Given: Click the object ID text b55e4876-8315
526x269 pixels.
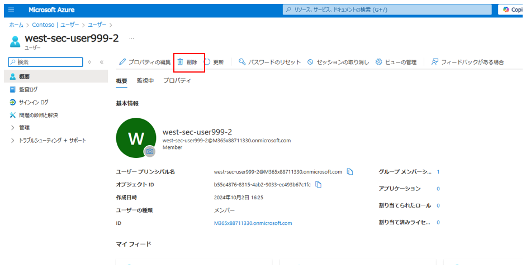Looking at the screenshot, I should tap(262, 185).
